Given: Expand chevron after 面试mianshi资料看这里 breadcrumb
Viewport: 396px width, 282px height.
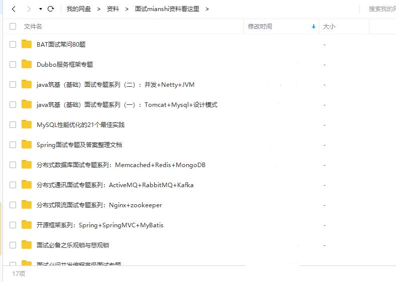Looking at the screenshot, I should [x=207, y=9].
